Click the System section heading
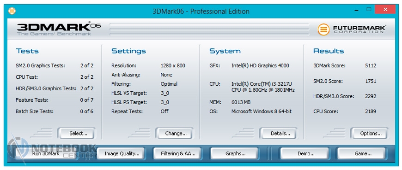 225,51
